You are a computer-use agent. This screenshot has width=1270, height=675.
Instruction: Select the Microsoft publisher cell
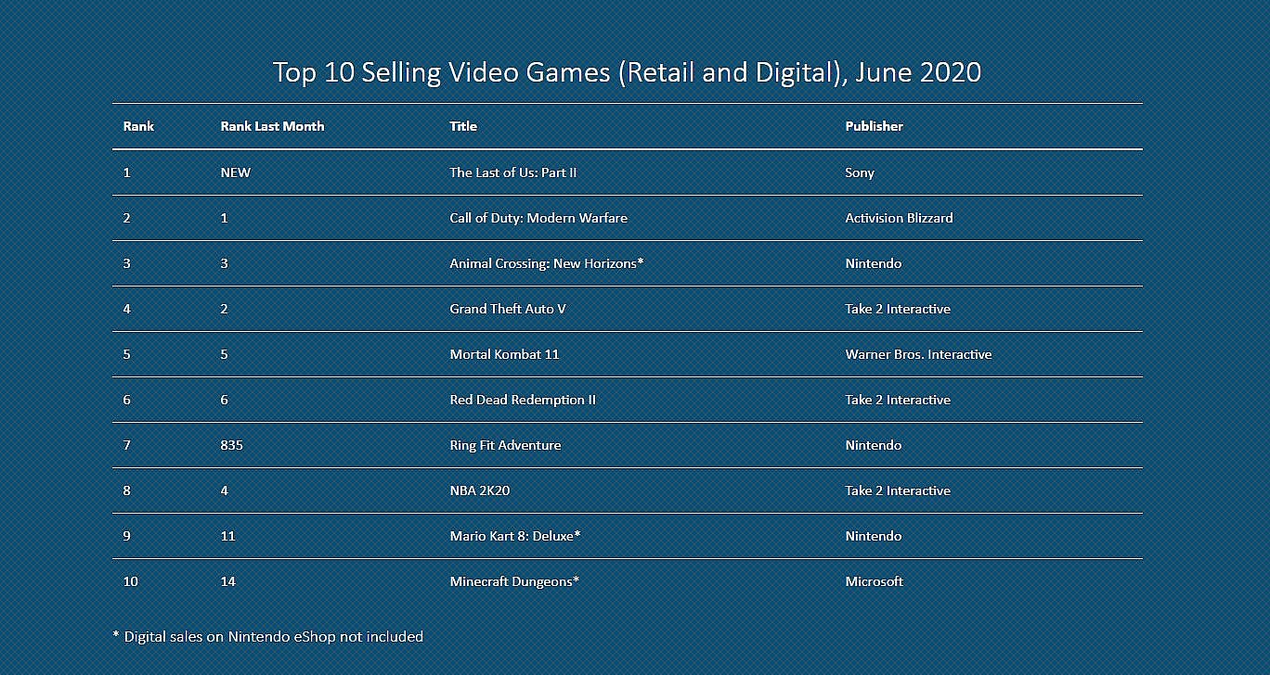pos(874,581)
